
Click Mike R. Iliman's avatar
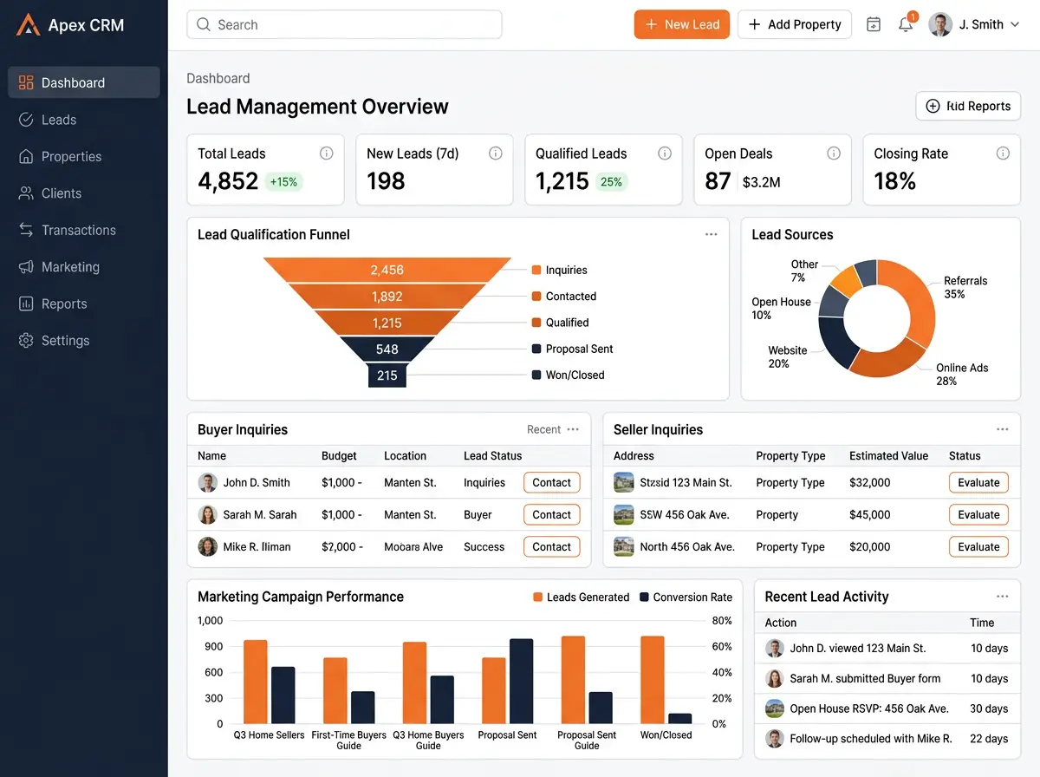click(x=208, y=547)
